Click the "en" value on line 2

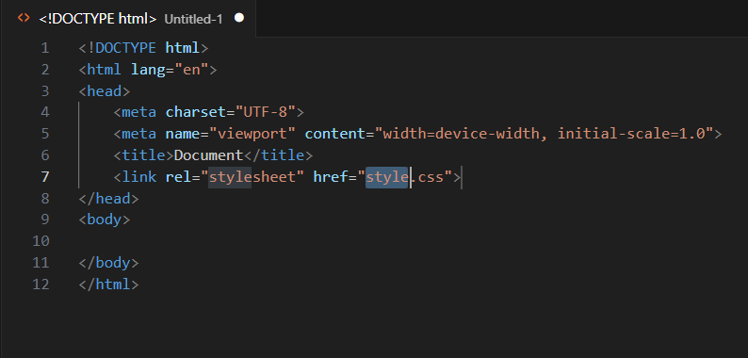[191, 70]
